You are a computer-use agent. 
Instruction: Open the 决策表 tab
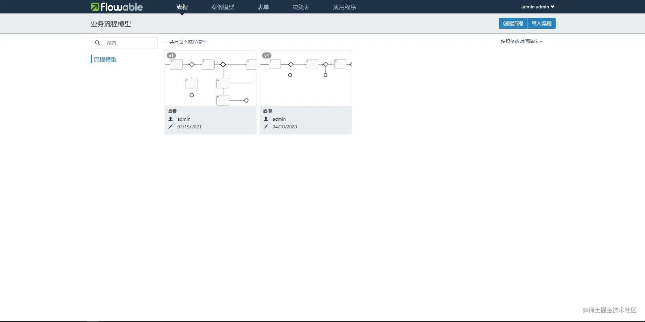(301, 7)
